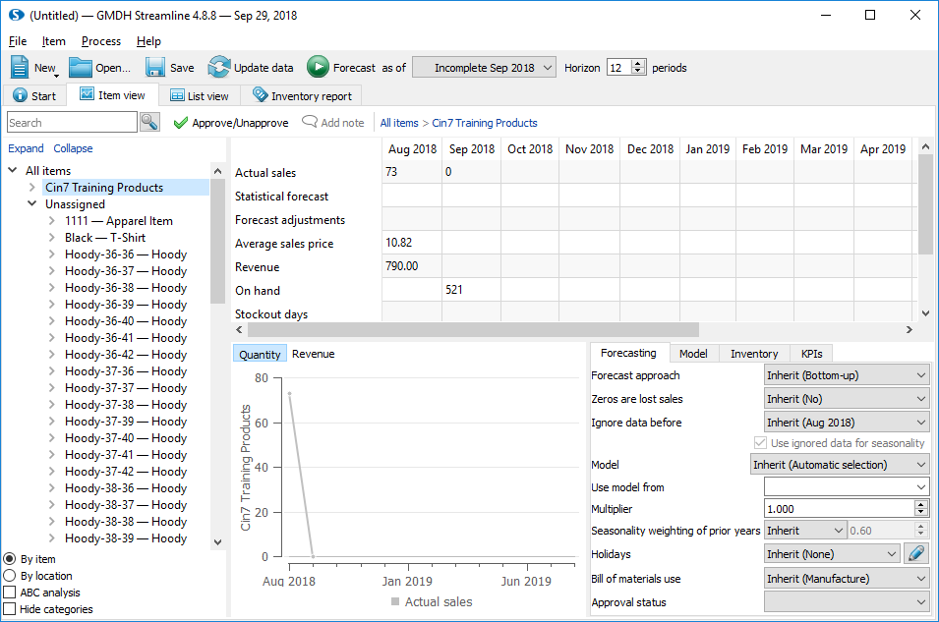Screen dimensions: 939x622
Task: Click the Search input field
Action: [72, 122]
